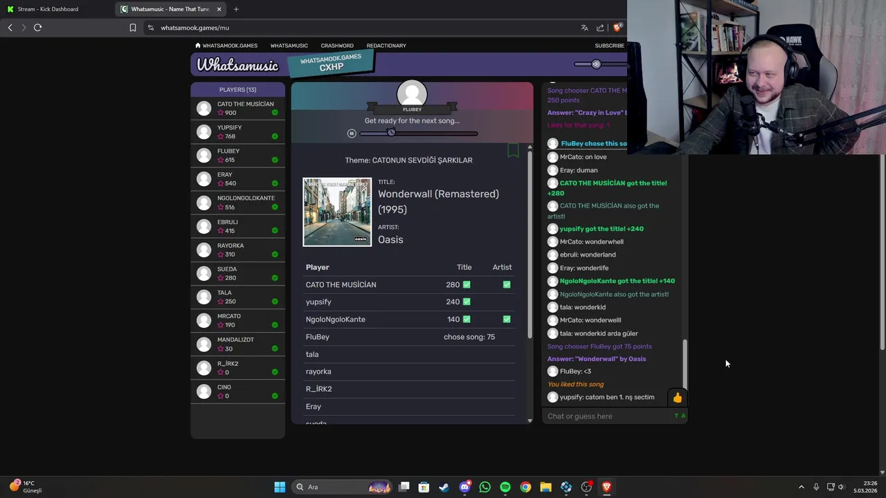Click the chat panel scrollbar
The image size is (886, 498).
686,364
